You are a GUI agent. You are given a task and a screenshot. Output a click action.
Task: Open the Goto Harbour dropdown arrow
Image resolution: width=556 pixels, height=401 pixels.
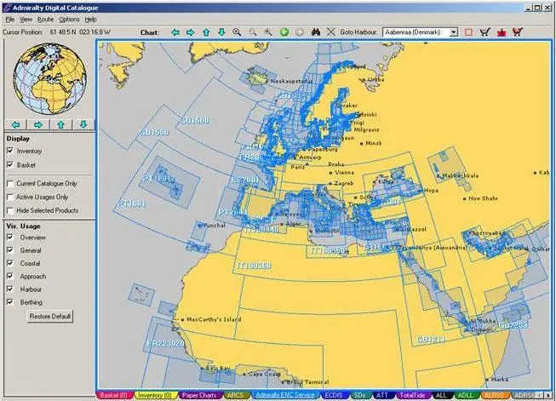point(454,32)
